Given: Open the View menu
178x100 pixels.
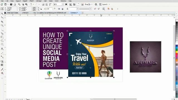Looking at the screenshot, I should tap(12, 1).
